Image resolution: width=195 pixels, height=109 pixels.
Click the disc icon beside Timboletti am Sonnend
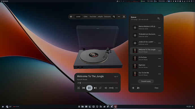[x=135, y=35]
